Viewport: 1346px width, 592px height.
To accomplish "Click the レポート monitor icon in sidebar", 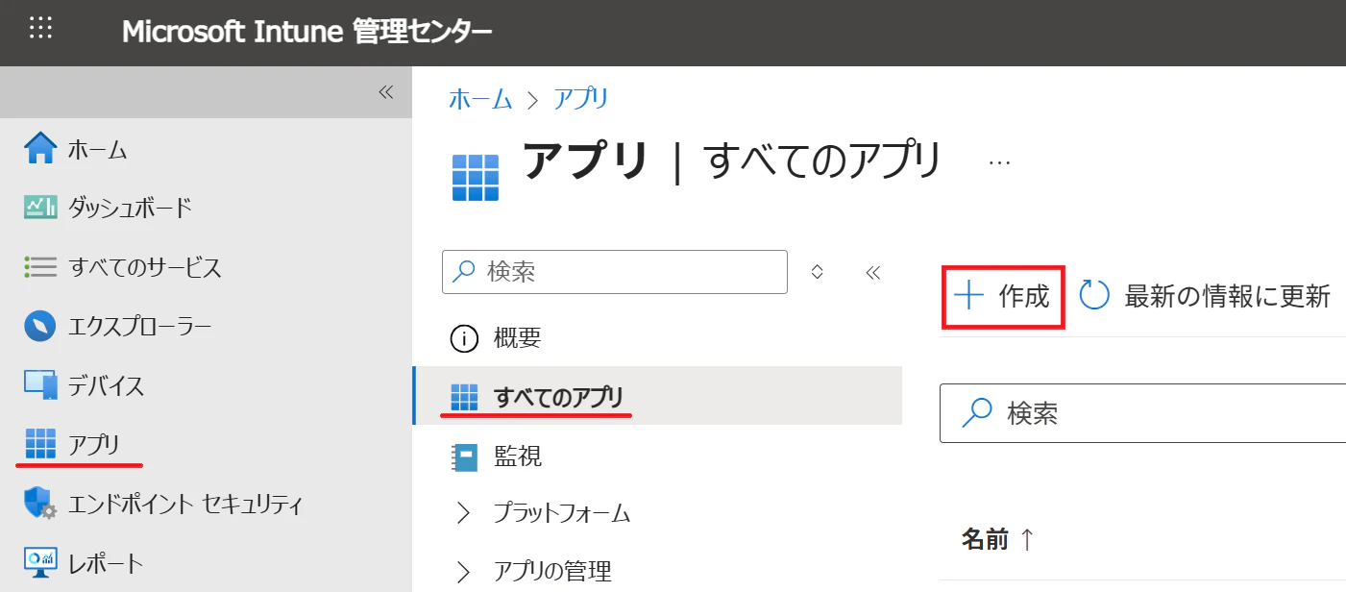I will 40,563.
